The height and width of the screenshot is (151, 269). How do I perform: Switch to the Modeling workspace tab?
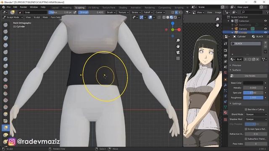click(67, 8)
